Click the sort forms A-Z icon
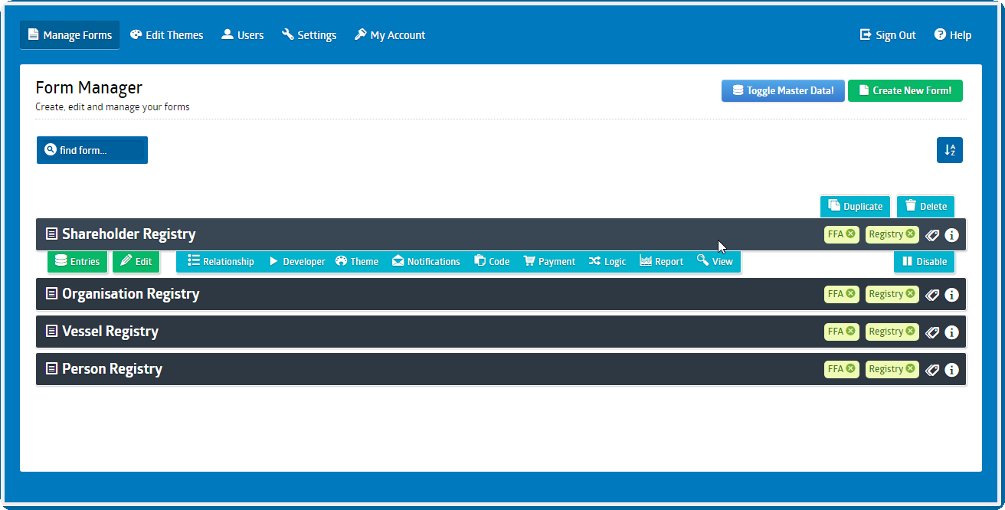This screenshot has height=510, width=1005. click(949, 150)
